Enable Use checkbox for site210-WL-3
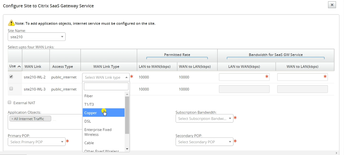 [11, 89]
